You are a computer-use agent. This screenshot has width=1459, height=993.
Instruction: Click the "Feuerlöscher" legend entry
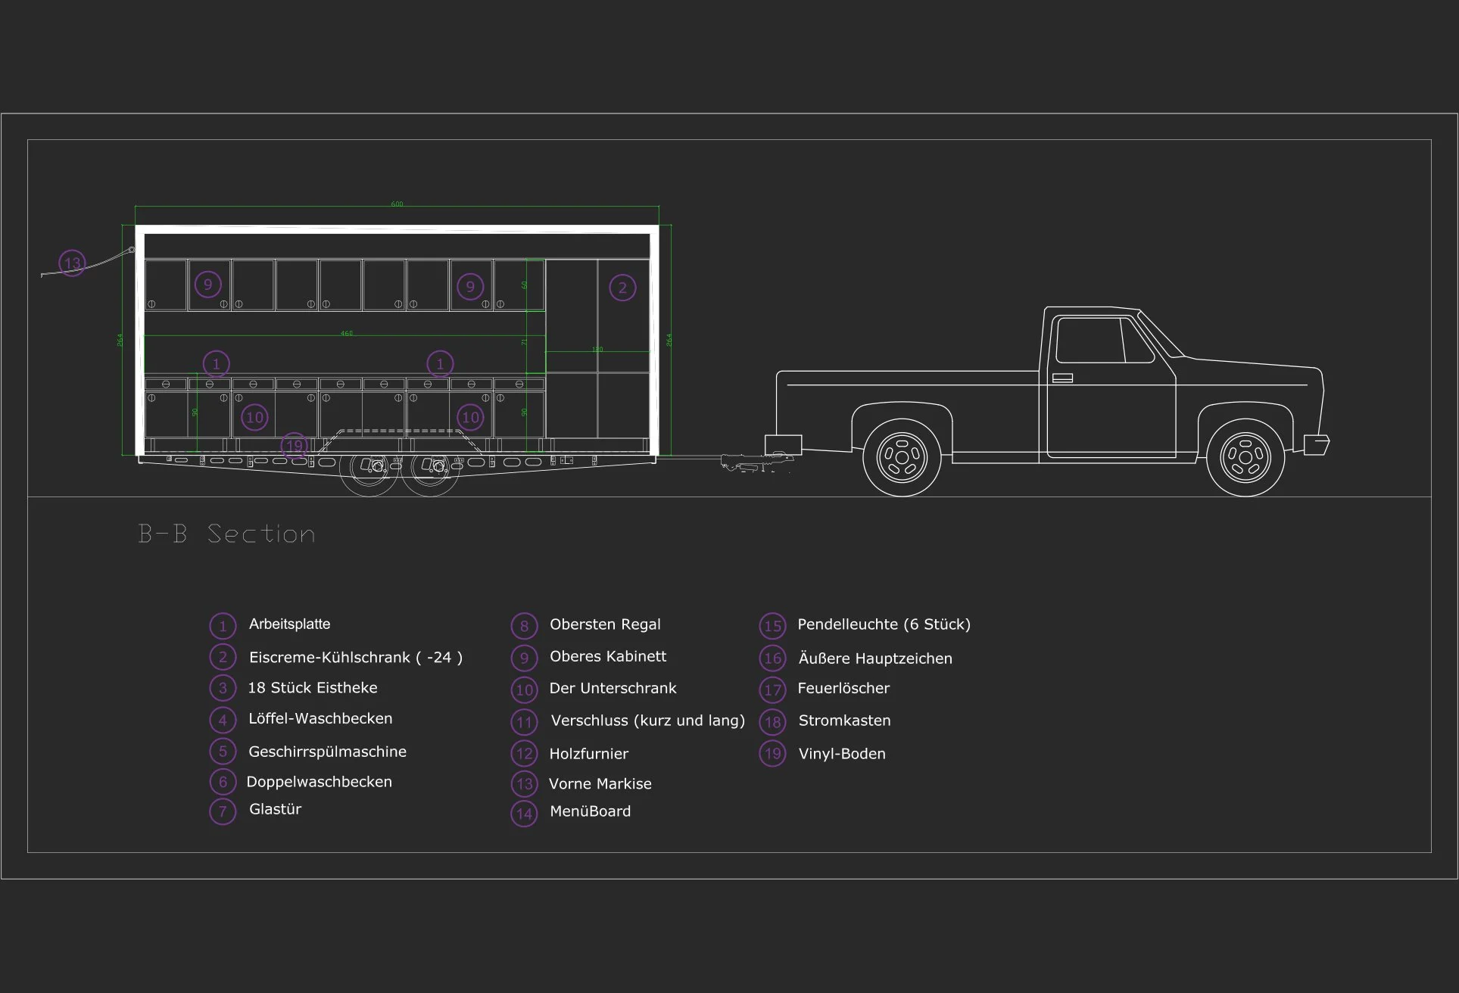click(x=843, y=688)
